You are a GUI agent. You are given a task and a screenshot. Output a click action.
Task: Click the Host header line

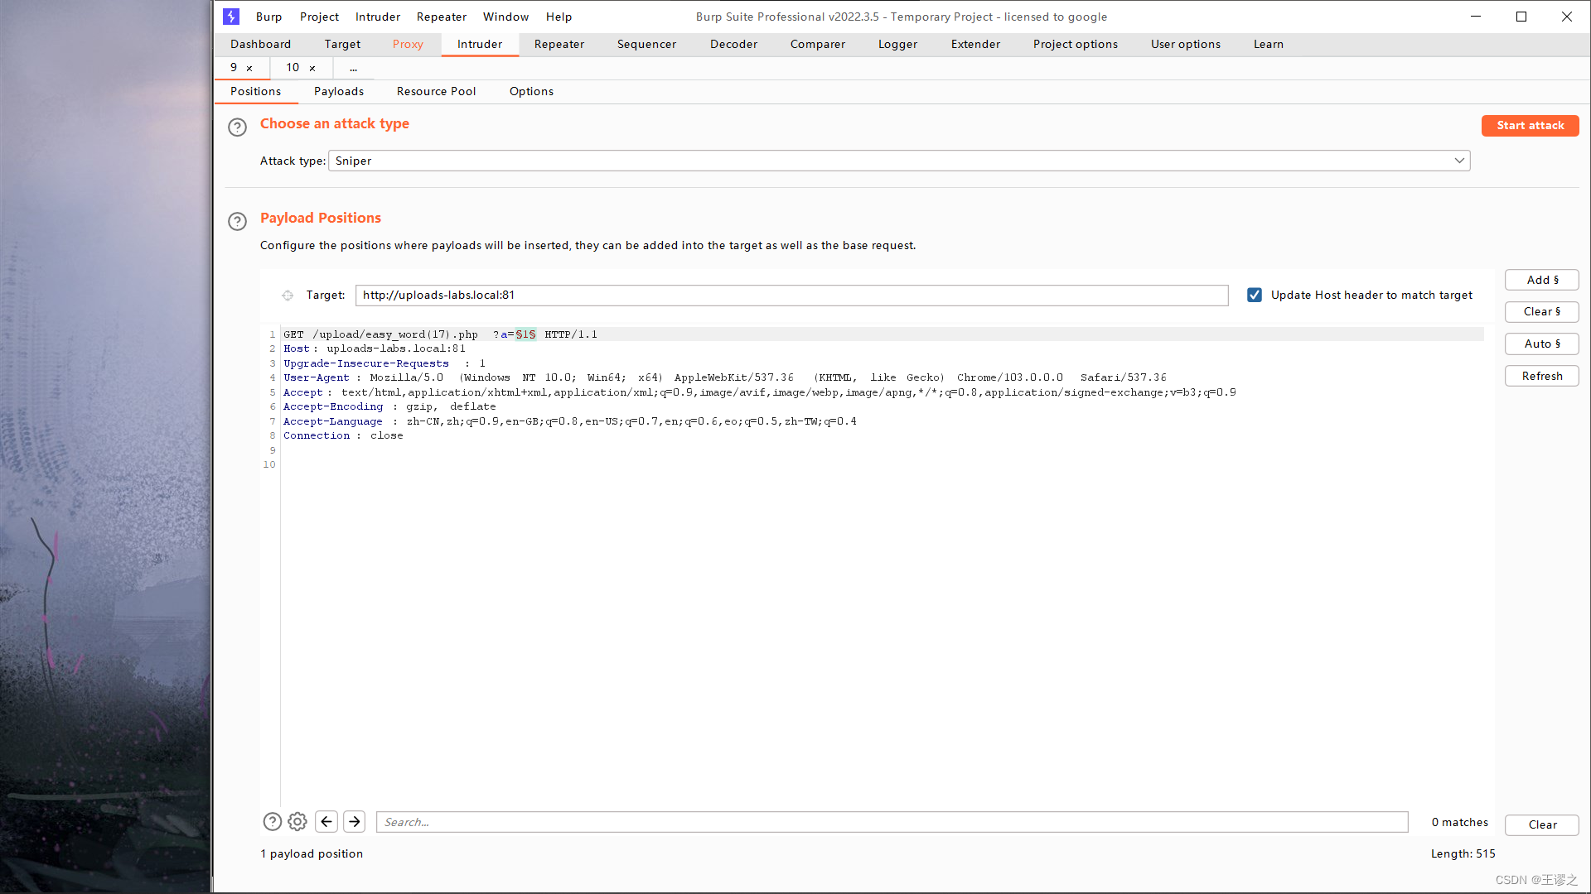click(x=375, y=348)
